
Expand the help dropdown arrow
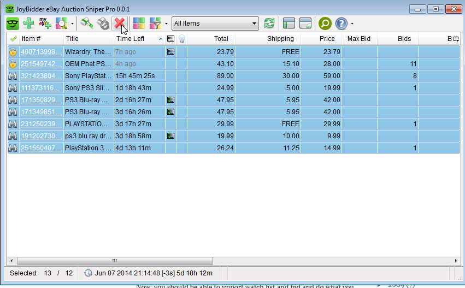tap(352, 23)
